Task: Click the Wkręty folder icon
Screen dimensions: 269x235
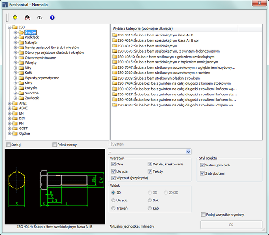Action: tap(21, 63)
